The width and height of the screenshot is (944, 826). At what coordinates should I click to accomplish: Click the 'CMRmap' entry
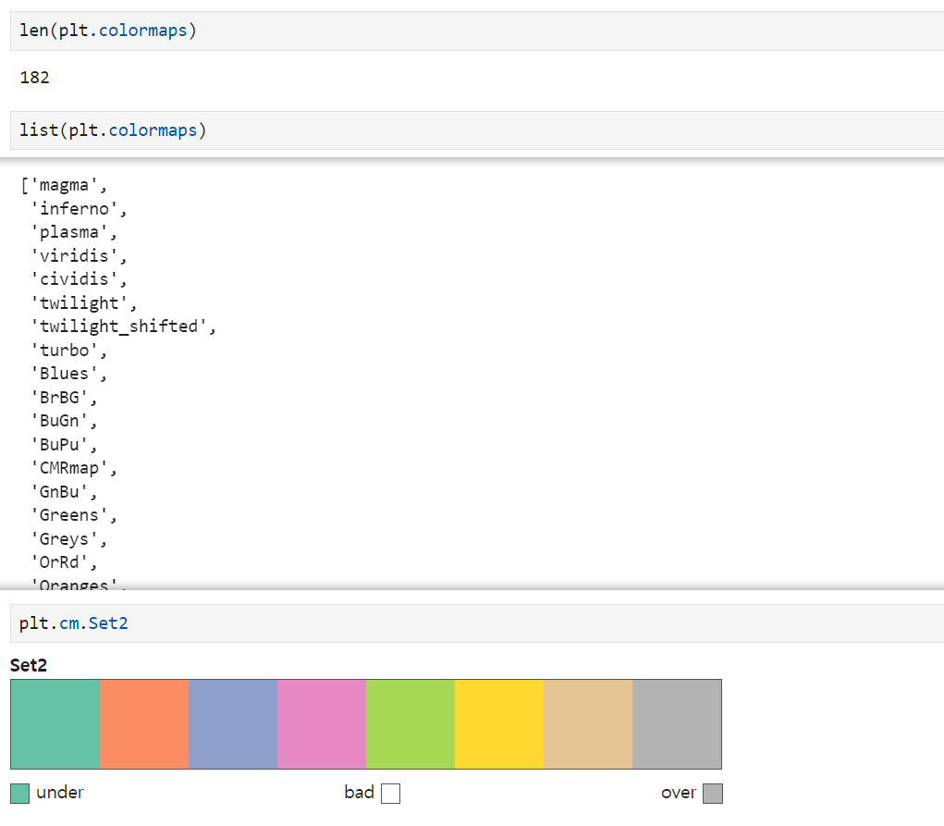point(68,468)
